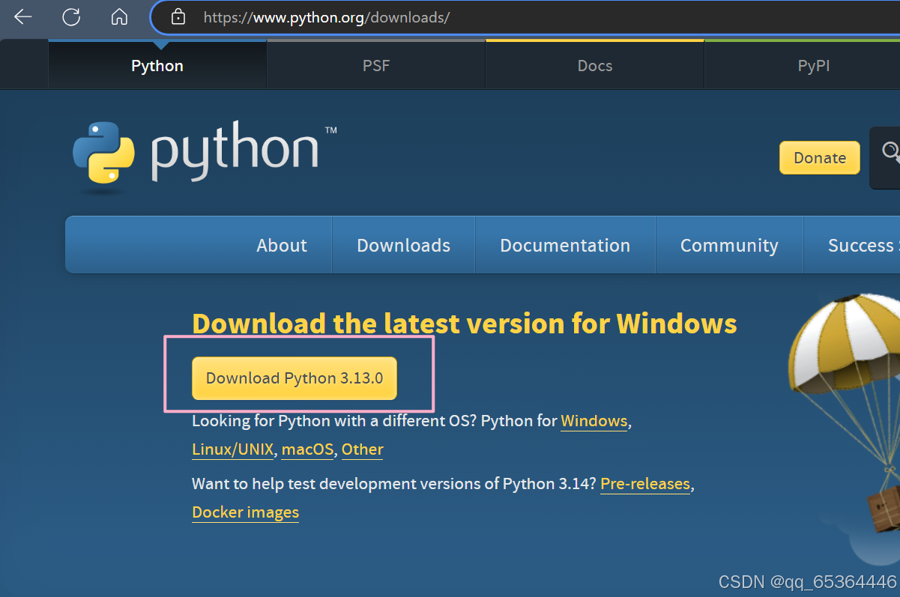Image resolution: width=900 pixels, height=597 pixels.
Task: Go back with the browser back arrow
Action: [23, 16]
